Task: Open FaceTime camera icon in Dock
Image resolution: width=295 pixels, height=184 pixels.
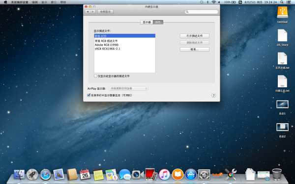Action: pos(138,175)
